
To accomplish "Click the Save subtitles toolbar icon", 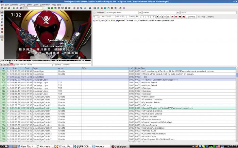I will click(8, 8).
